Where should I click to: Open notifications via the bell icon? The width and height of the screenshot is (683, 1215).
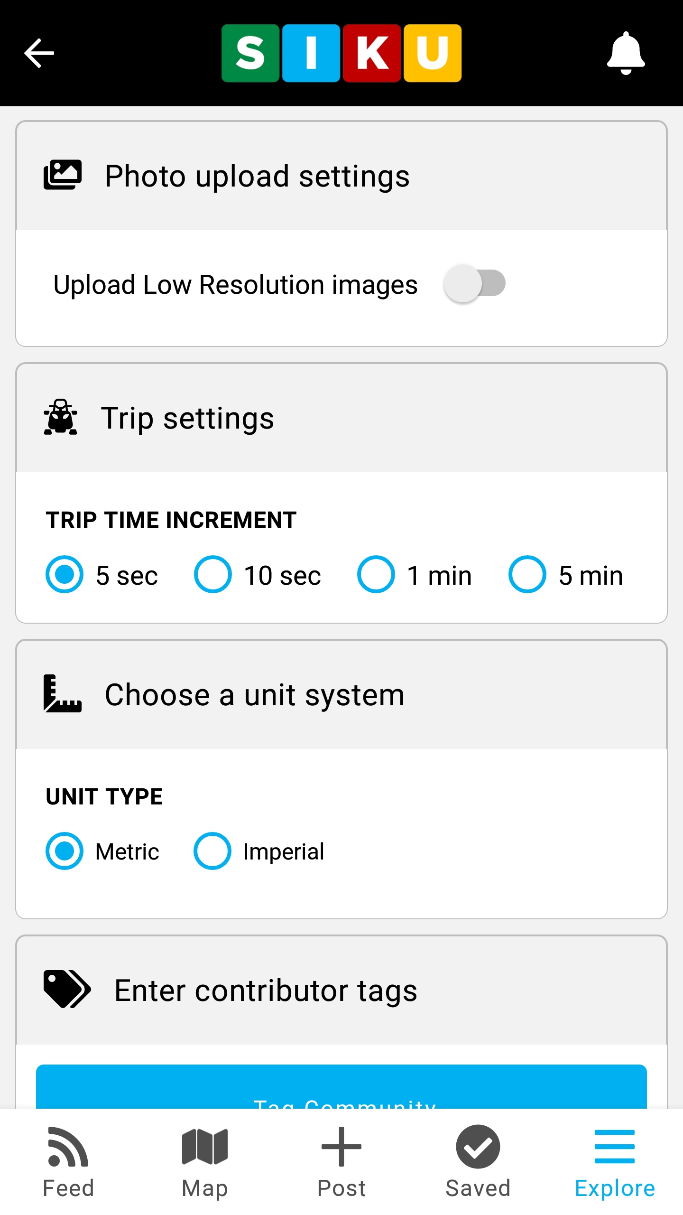pyautogui.click(x=626, y=53)
